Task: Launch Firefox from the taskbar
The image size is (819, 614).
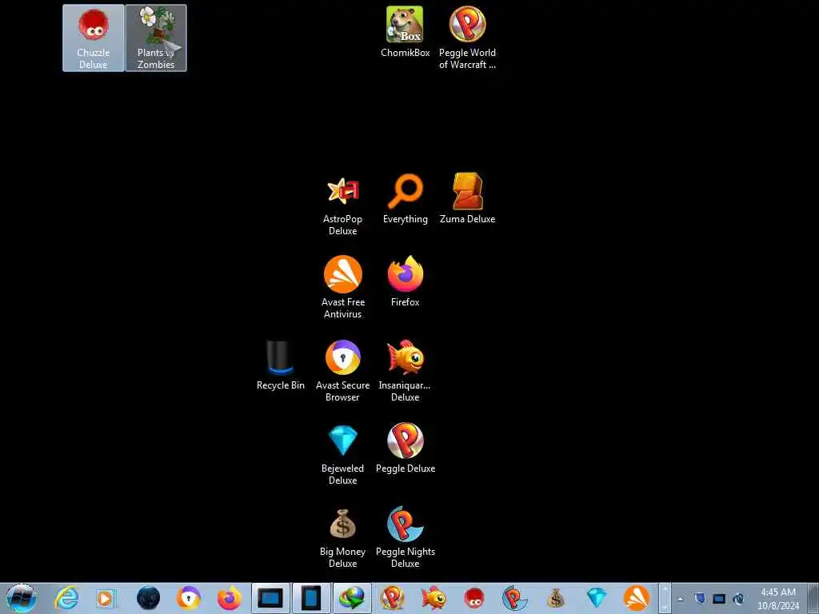Action: (x=230, y=598)
